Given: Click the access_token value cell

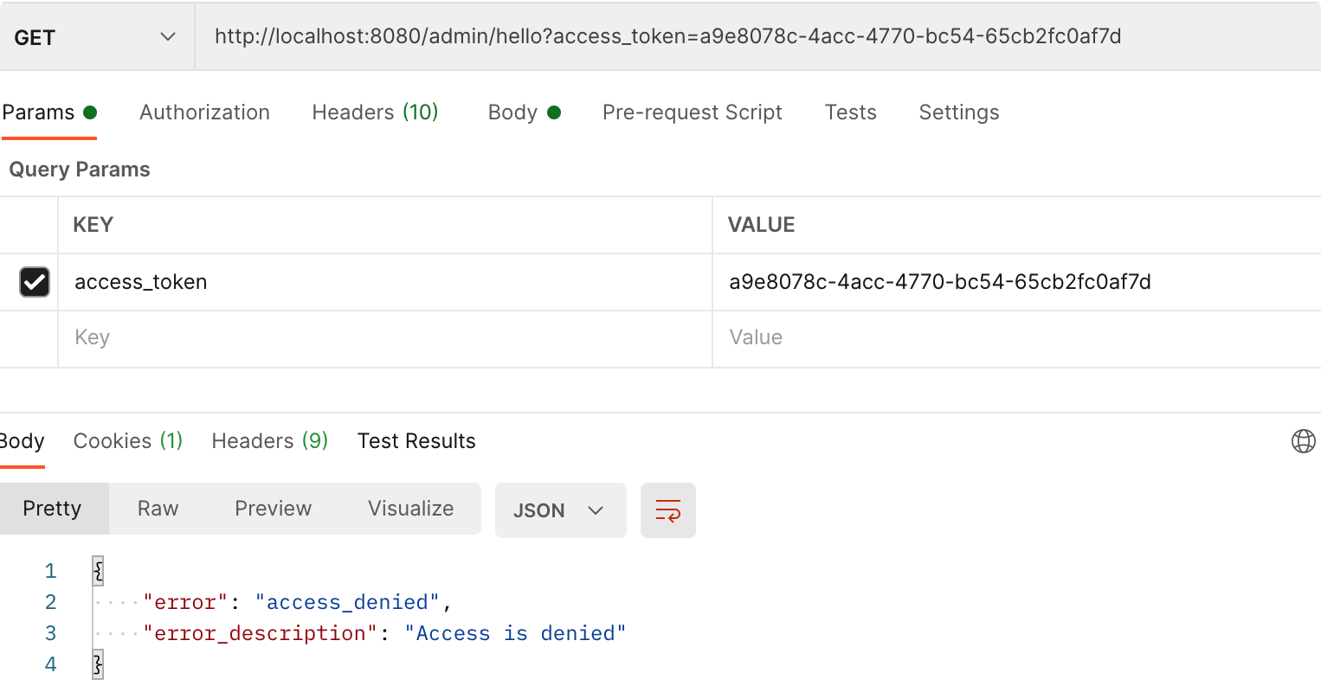Looking at the screenshot, I should point(939,282).
